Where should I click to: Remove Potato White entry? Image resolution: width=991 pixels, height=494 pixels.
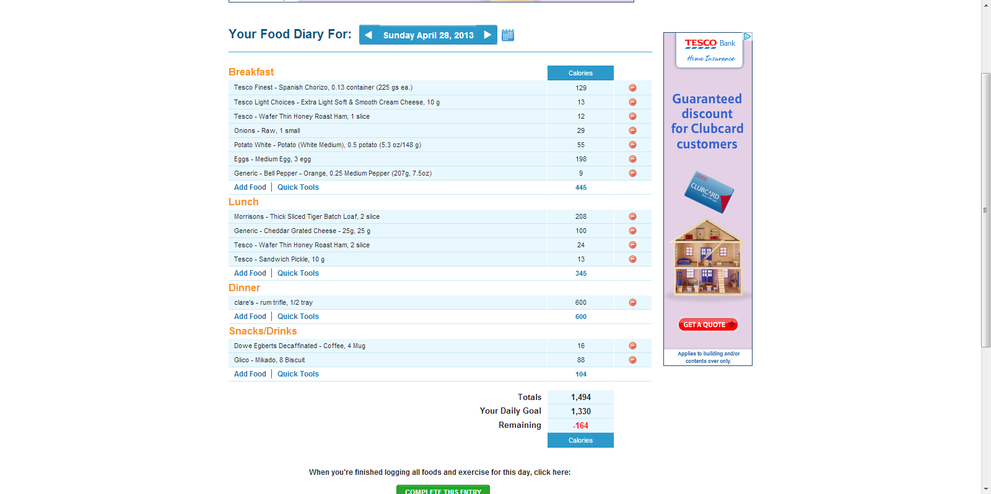(632, 145)
